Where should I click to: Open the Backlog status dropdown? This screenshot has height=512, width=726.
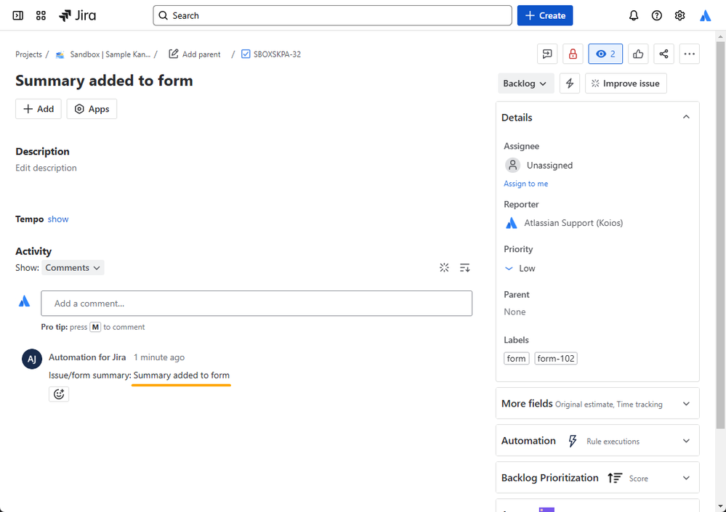click(525, 84)
